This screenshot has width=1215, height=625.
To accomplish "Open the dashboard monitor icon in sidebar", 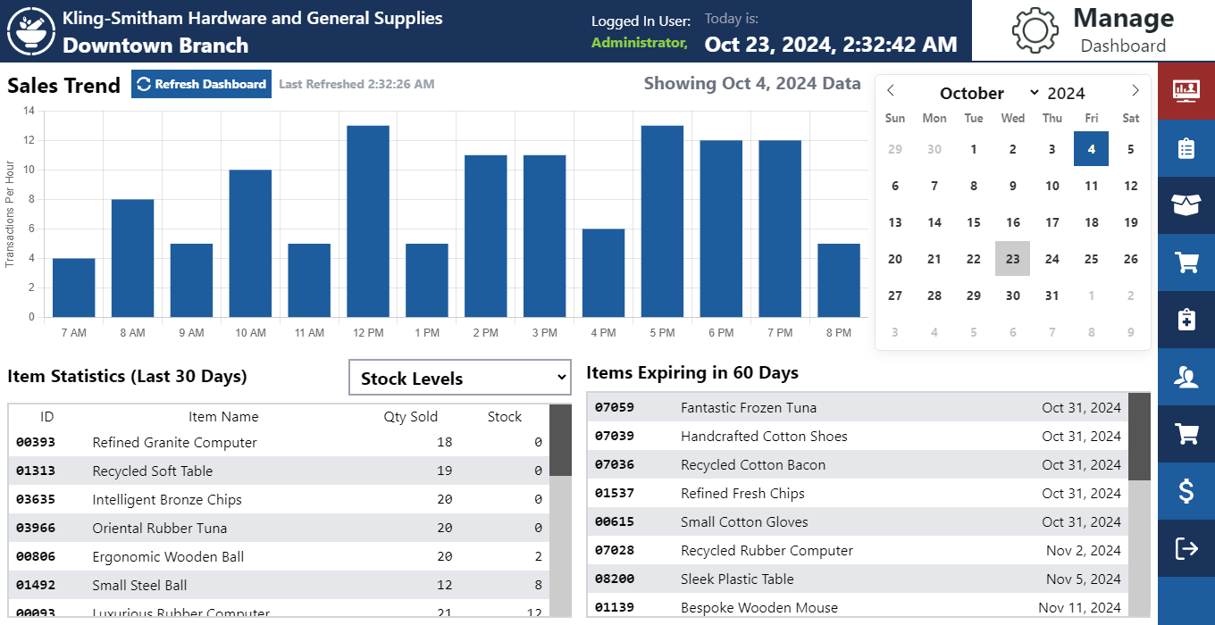I will [x=1186, y=90].
